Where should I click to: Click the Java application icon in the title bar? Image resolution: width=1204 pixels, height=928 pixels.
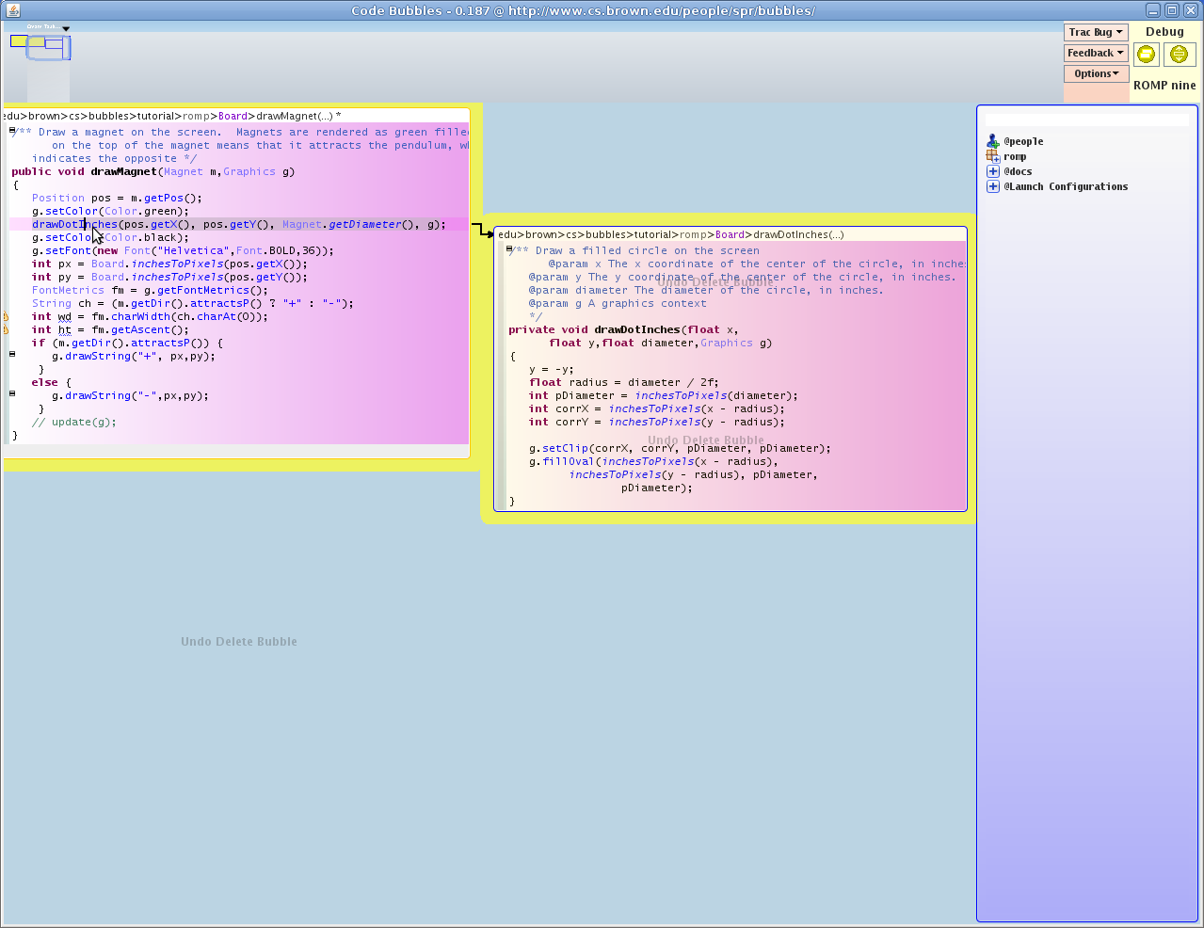13,10
